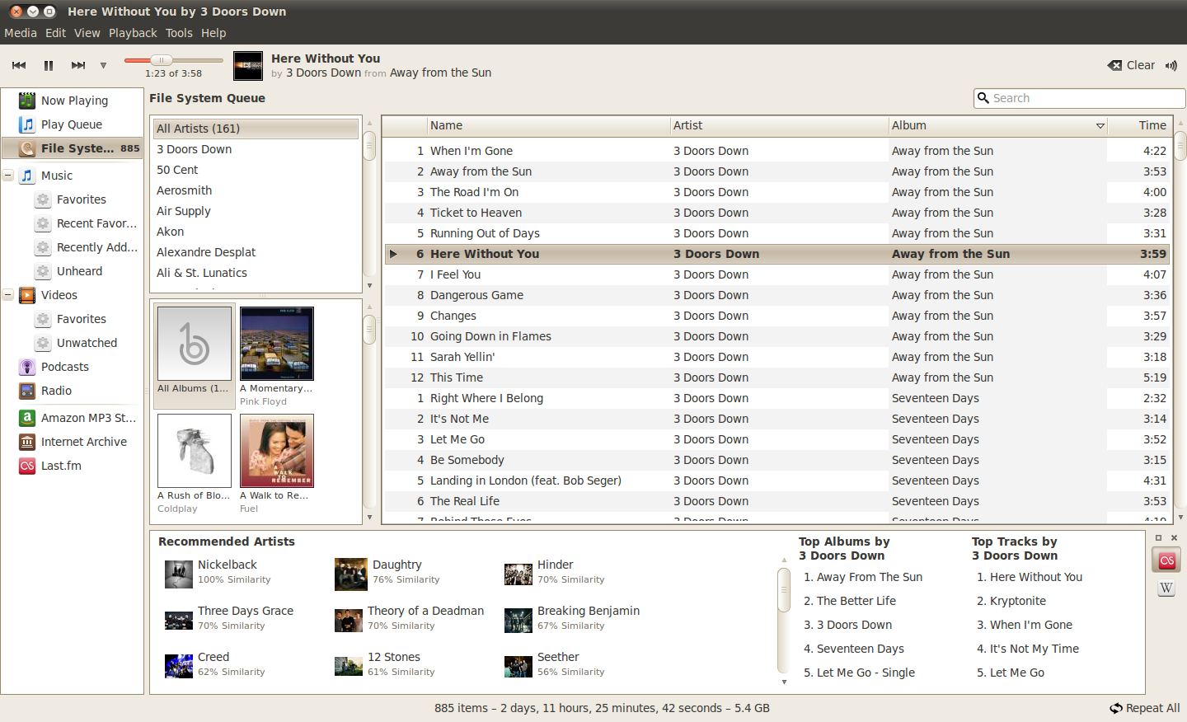Click the playing indicator on Here Without You row
Image resolution: width=1187 pixels, height=722 pixels.
393,254
